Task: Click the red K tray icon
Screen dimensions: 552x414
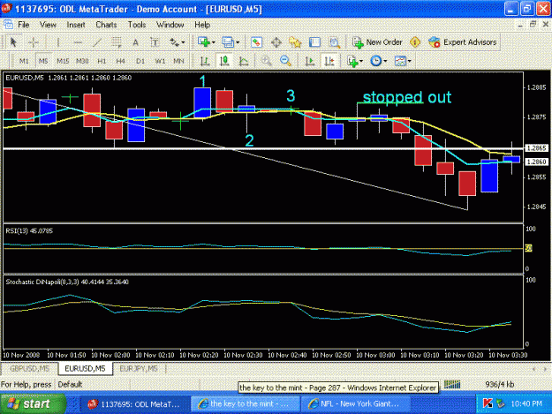Action: [488, 403]
